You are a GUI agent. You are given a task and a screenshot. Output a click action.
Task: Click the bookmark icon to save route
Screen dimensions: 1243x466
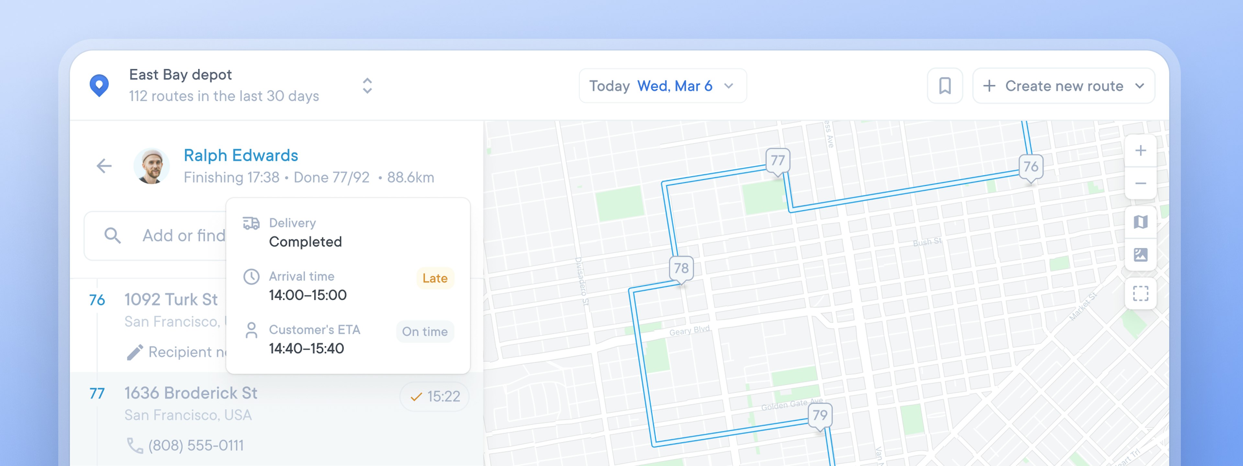pyautogui.click(x=945, y=85)
